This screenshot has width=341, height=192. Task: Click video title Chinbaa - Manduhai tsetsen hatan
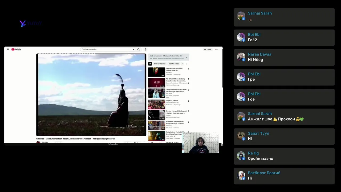click(76, 139)
